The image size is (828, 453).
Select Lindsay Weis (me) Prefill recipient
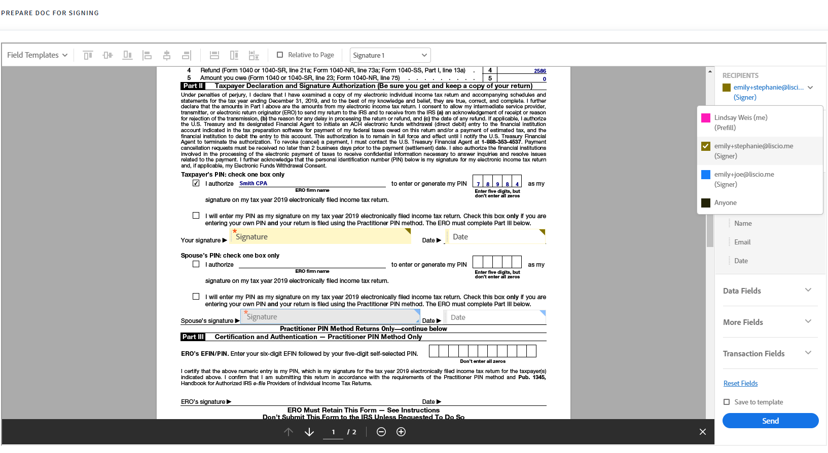760,122
